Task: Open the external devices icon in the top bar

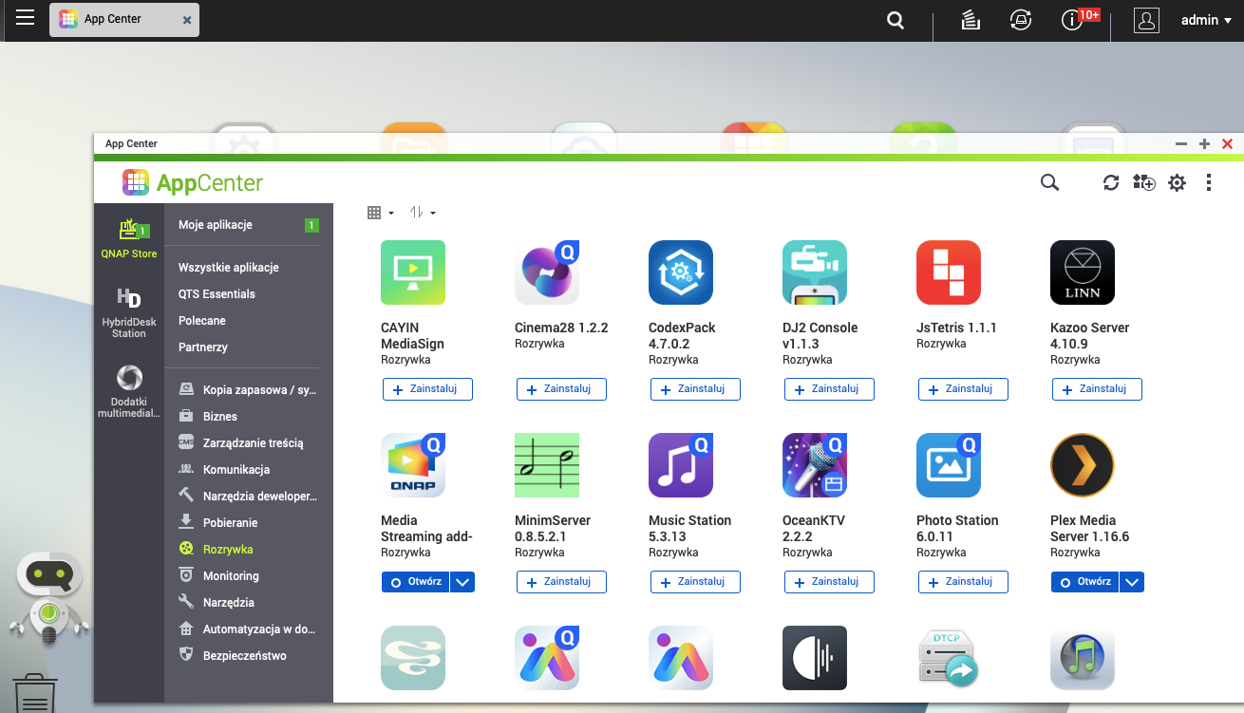Action: click(1021, 20)
